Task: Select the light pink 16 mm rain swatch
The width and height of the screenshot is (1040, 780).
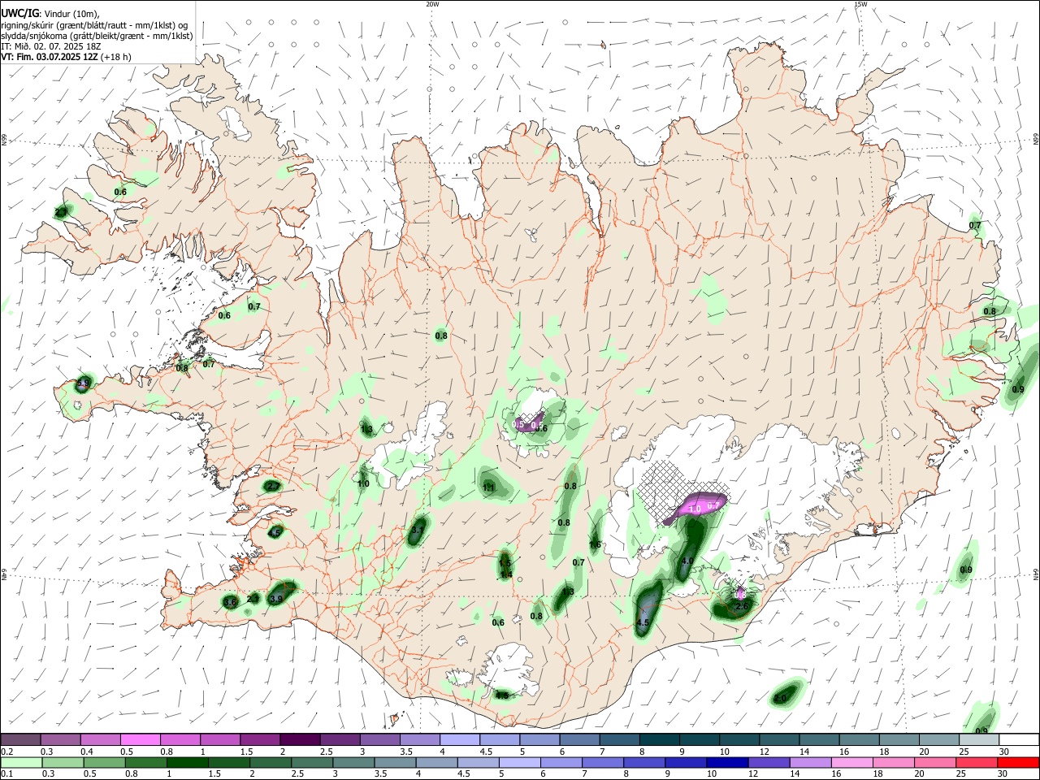Action: point(851,762)
